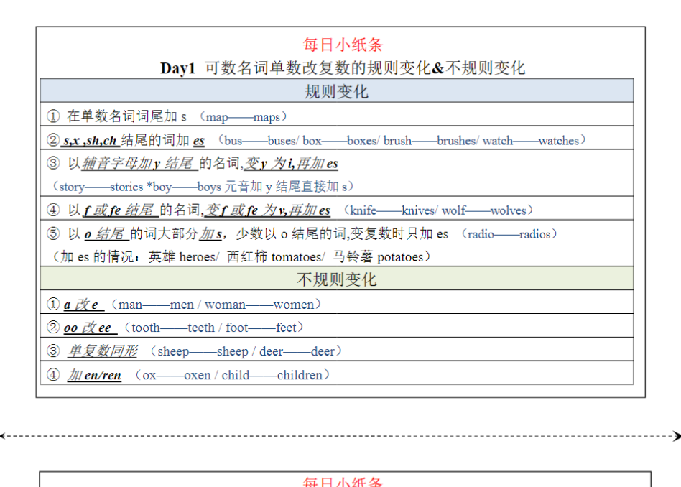Select the blue 规则变化 header bar

pos(336,91)
